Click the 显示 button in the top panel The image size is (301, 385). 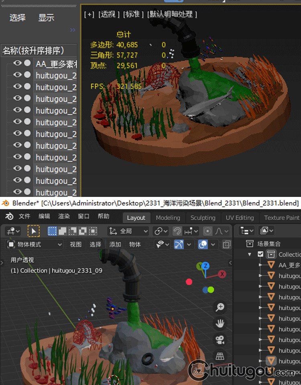[x=46, y=18]
